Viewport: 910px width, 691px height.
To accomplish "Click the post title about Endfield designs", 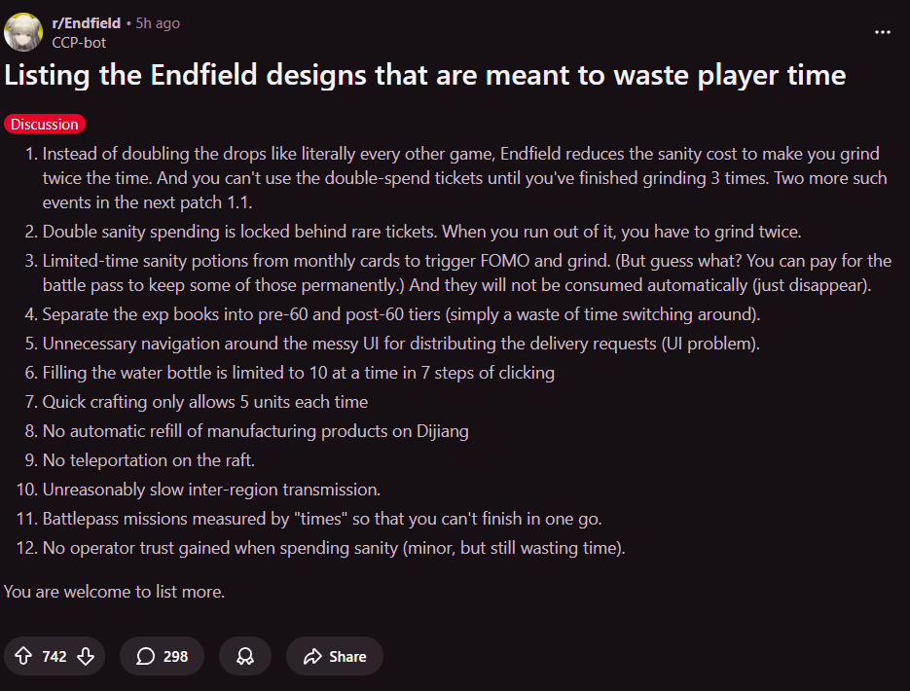I will (424, 76).
